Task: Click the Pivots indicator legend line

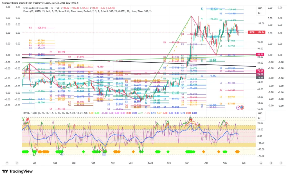Action: pos(87,11)
